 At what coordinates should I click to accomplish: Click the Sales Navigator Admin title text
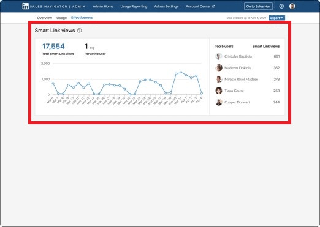58,6
